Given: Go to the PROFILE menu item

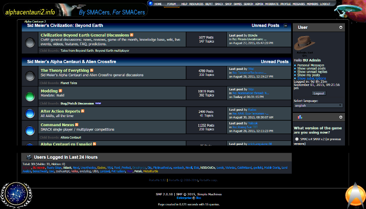Looking at the screenshot, I should tap(285, 4).
